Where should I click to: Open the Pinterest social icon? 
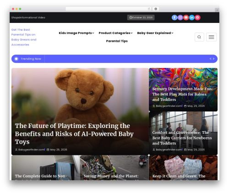coord(197,17)
